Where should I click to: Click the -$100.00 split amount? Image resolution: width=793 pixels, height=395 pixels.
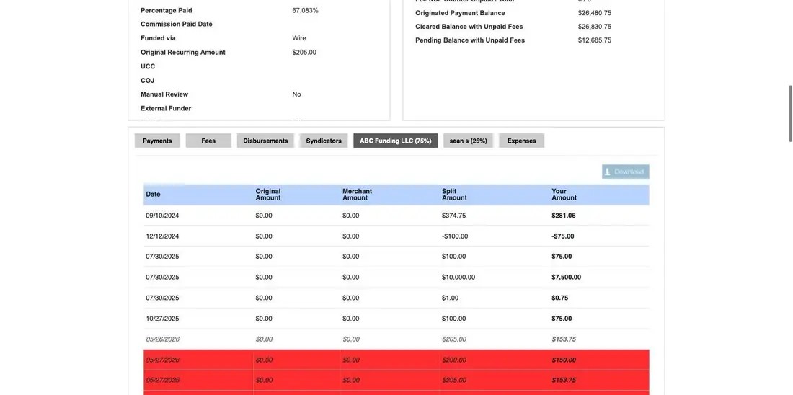[x=455, y=236]
